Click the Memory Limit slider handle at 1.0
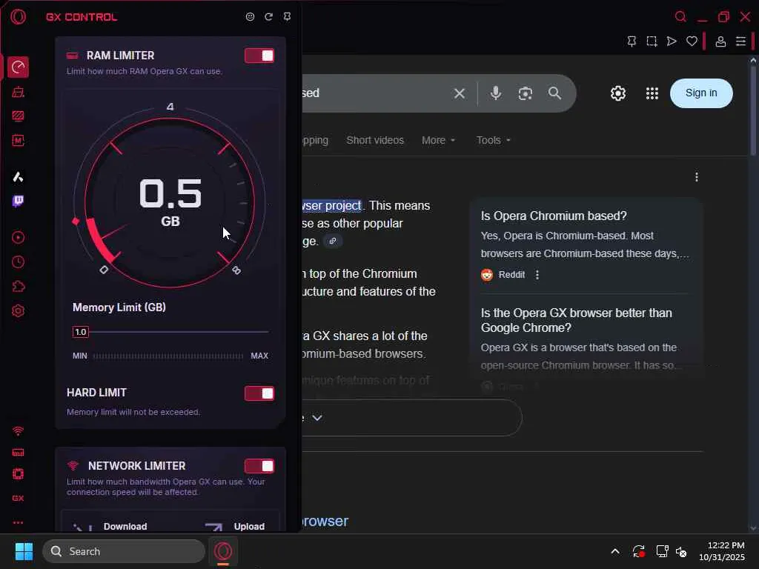This screenshot has height=569, width=759. tap(80, 332)
